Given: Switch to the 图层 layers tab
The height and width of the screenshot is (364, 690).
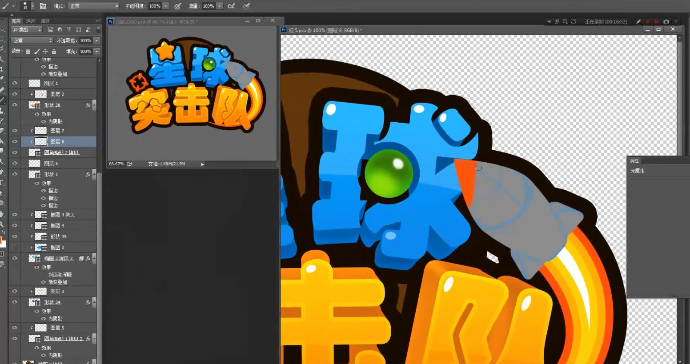Looking at the screenshot, I should coord(16,21).
